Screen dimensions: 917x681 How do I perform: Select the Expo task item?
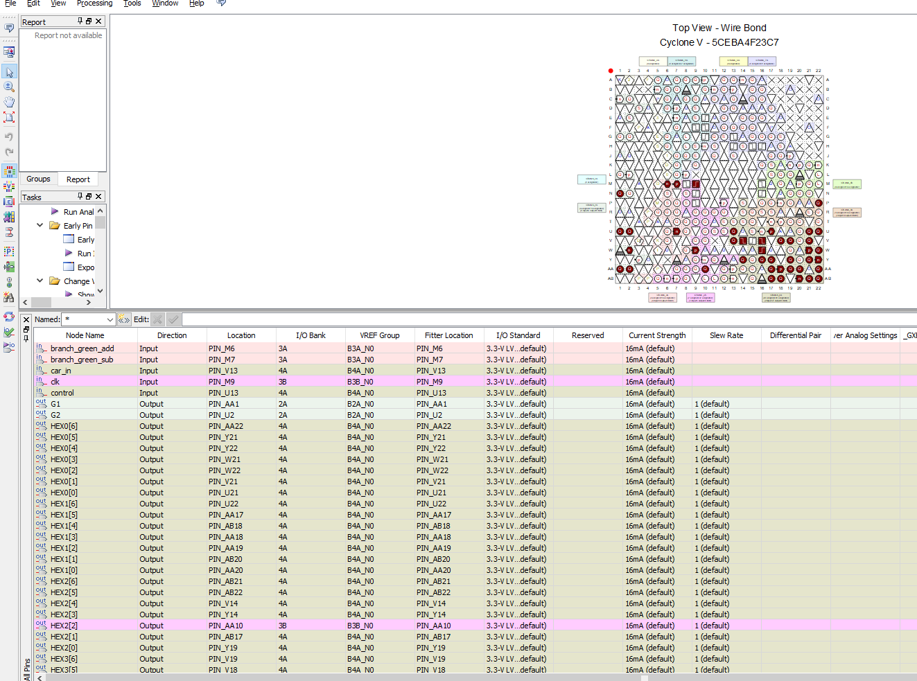click(86, 267)
